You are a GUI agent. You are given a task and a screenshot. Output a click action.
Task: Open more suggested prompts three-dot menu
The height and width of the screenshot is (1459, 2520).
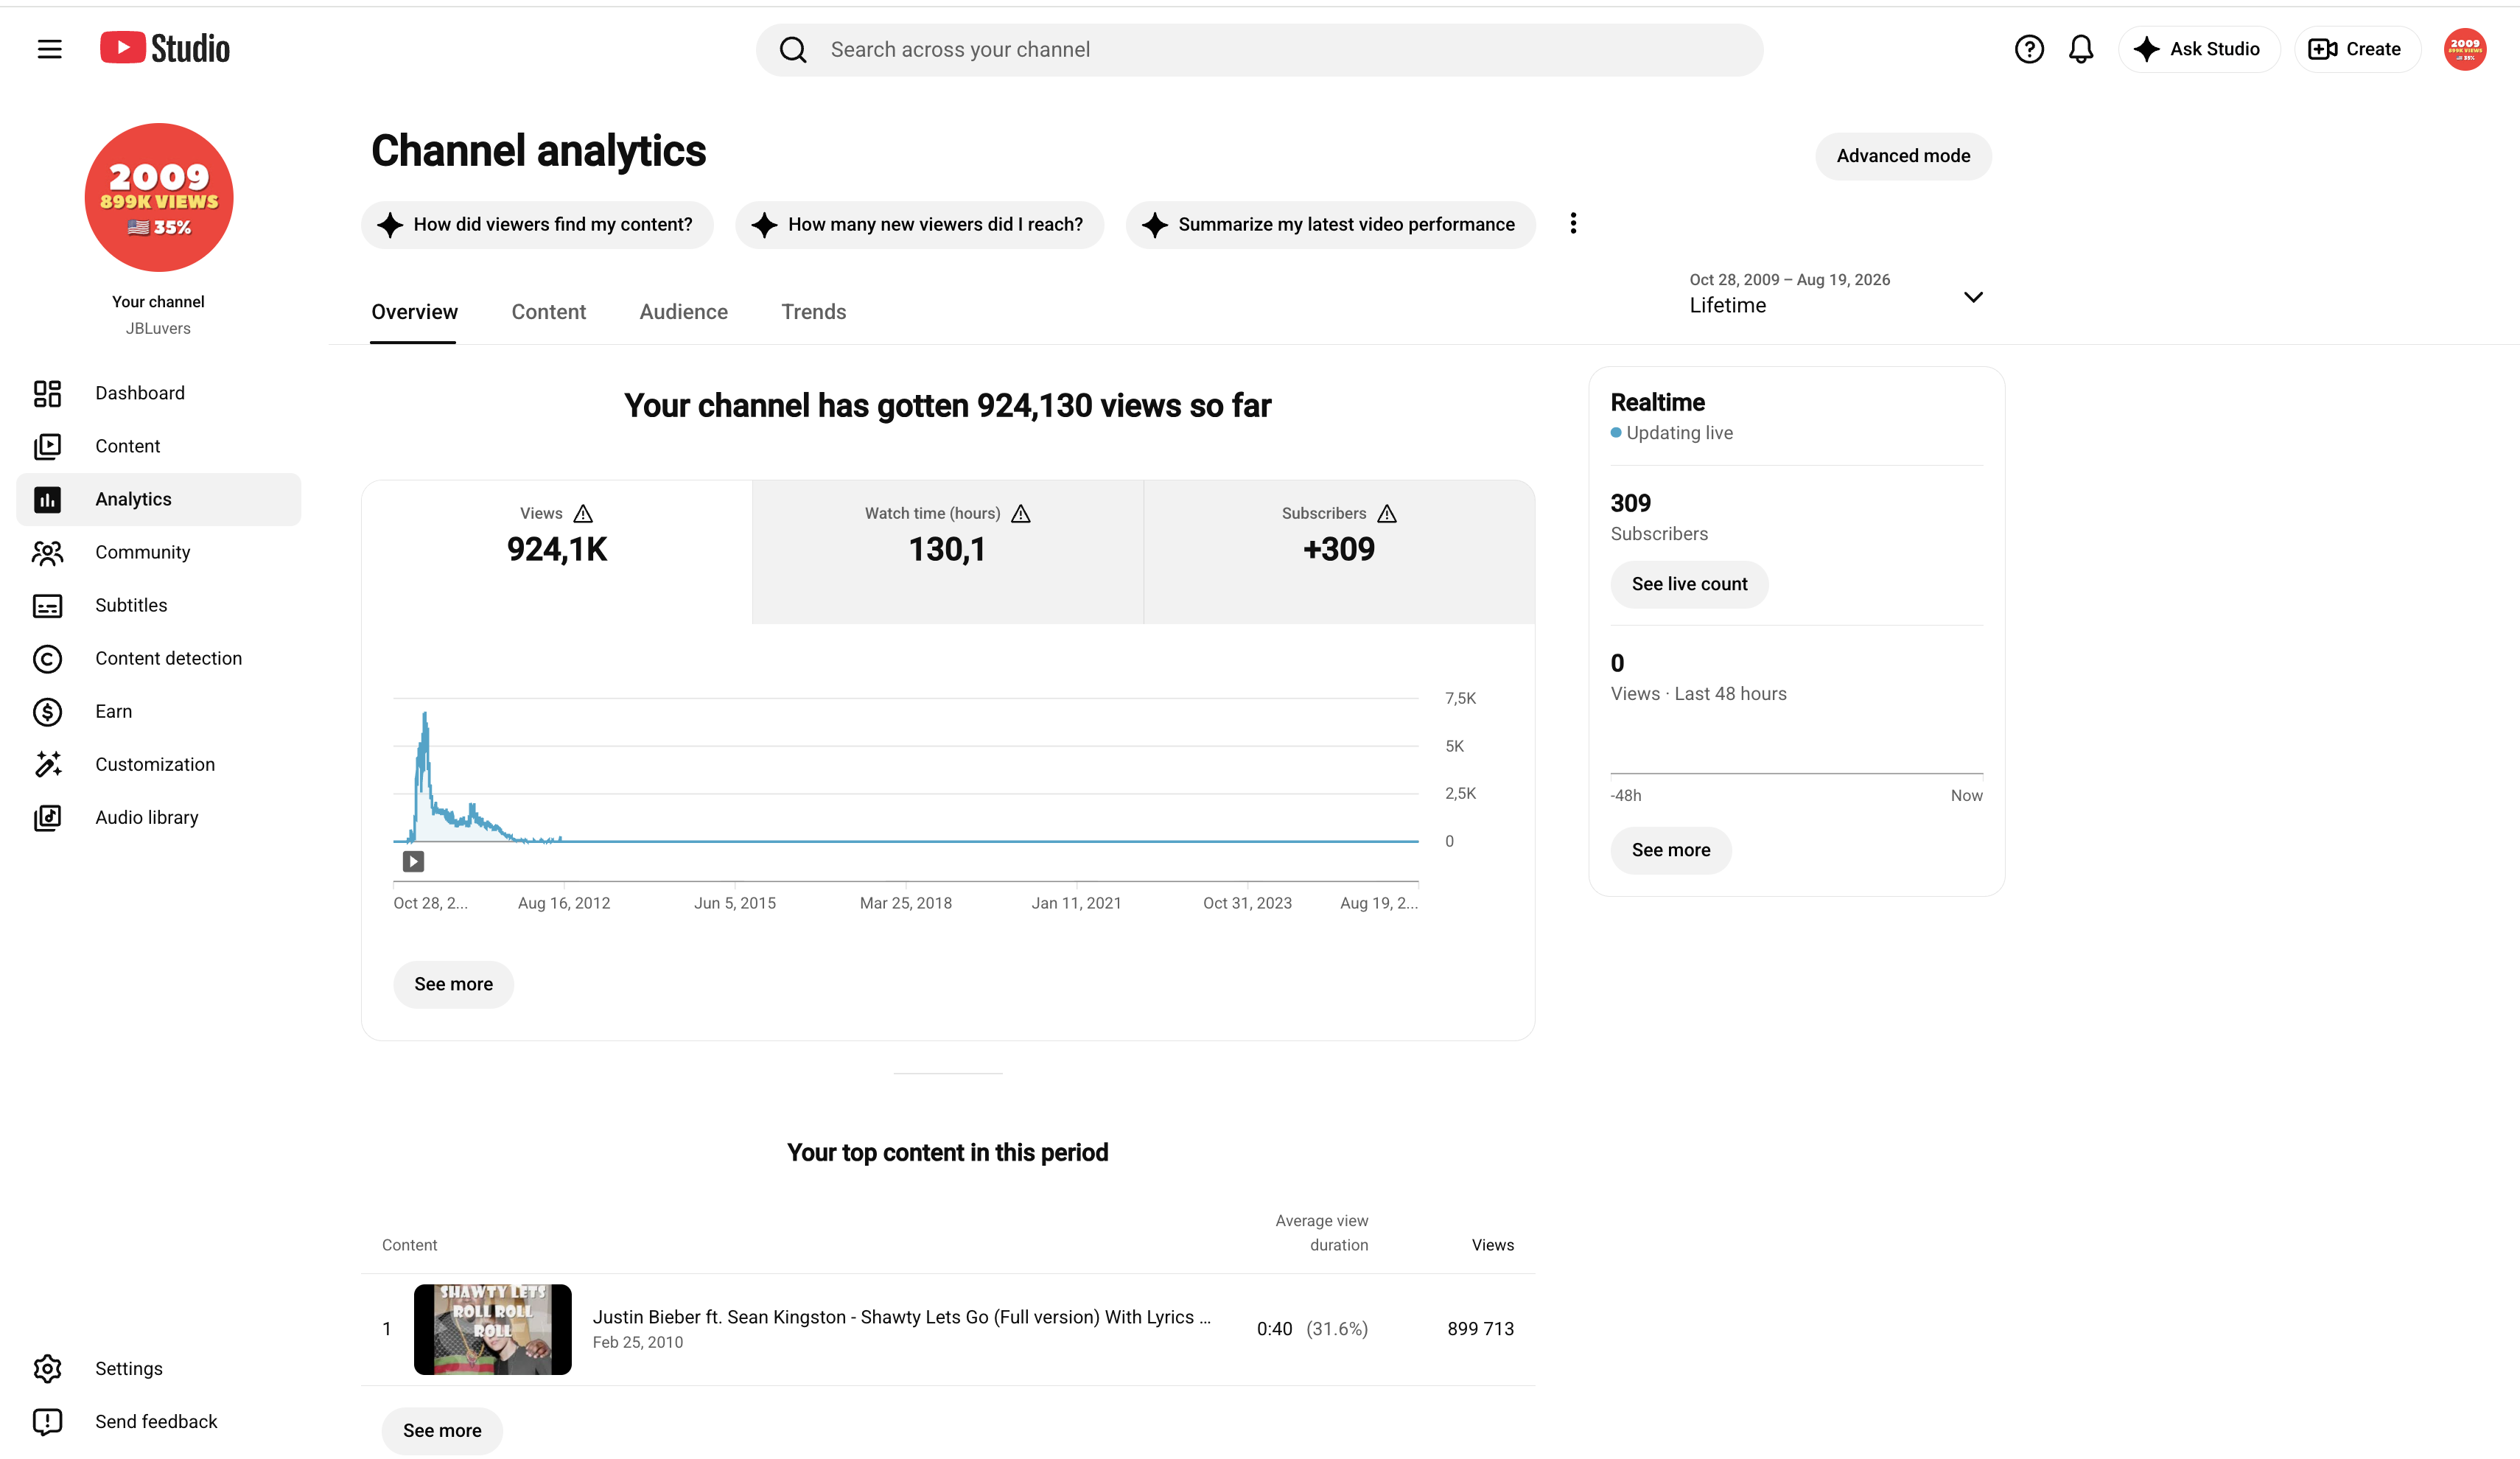(1573, 223)
